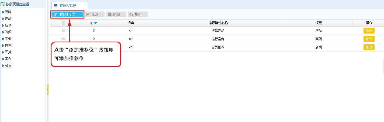This screenshot has width=384, height=122.
Task: Expand the 案例 tree node
Action: click(x=3, y=59)
